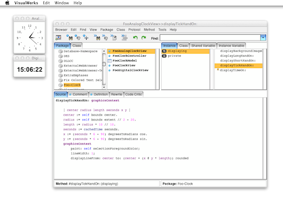Select the FooAnalogClockView class
The image size is (283, 206).
pos(131,51)
